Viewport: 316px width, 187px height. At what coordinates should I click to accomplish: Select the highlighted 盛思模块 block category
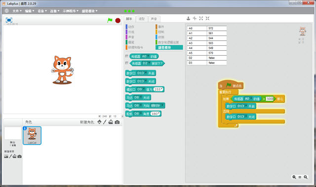point(169,47)
